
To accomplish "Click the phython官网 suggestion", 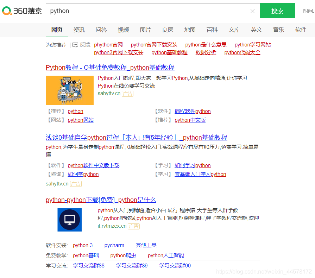I will (x=108, y=45).
